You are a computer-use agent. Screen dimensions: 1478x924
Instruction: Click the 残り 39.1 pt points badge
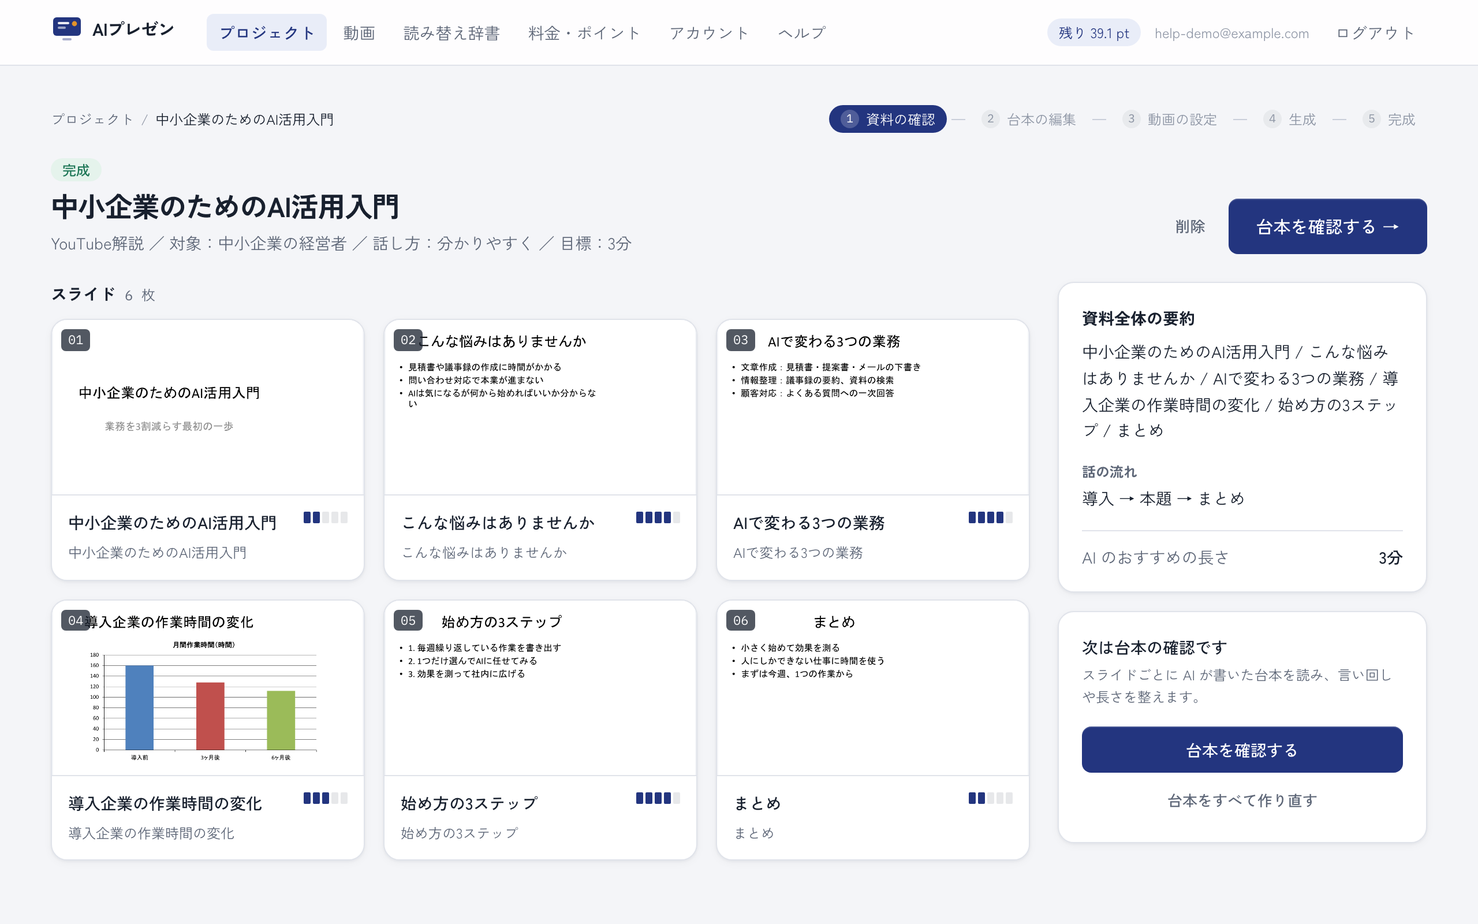(1093, 33)
